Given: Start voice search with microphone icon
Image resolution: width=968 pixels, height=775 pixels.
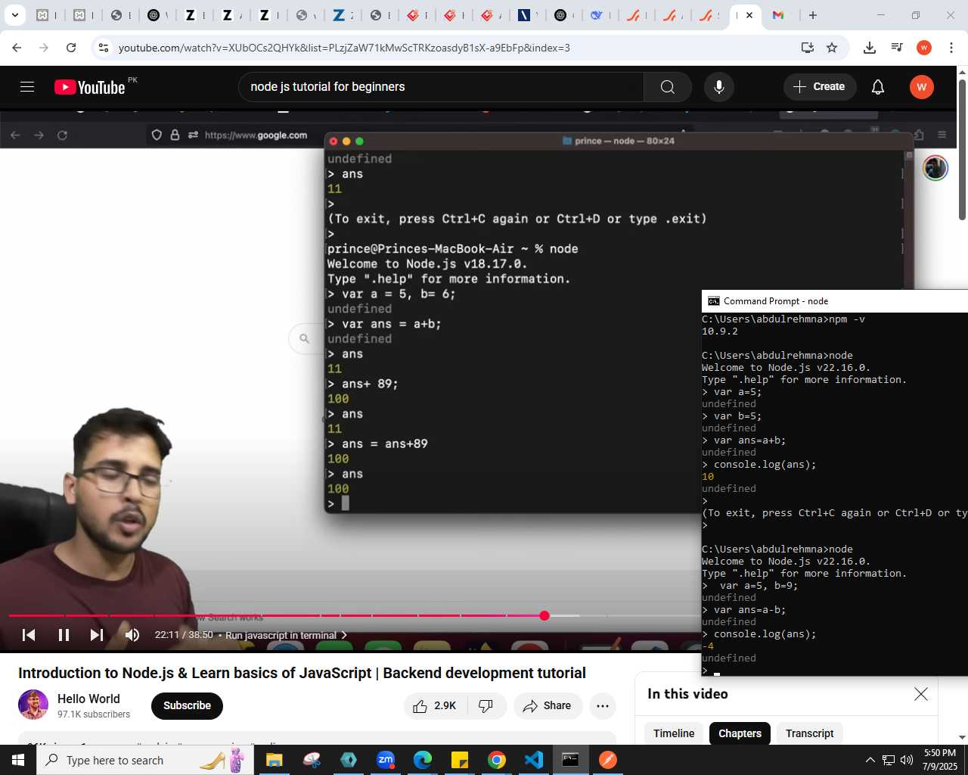Looking at the screenshot, I should [x=719, y=87].
